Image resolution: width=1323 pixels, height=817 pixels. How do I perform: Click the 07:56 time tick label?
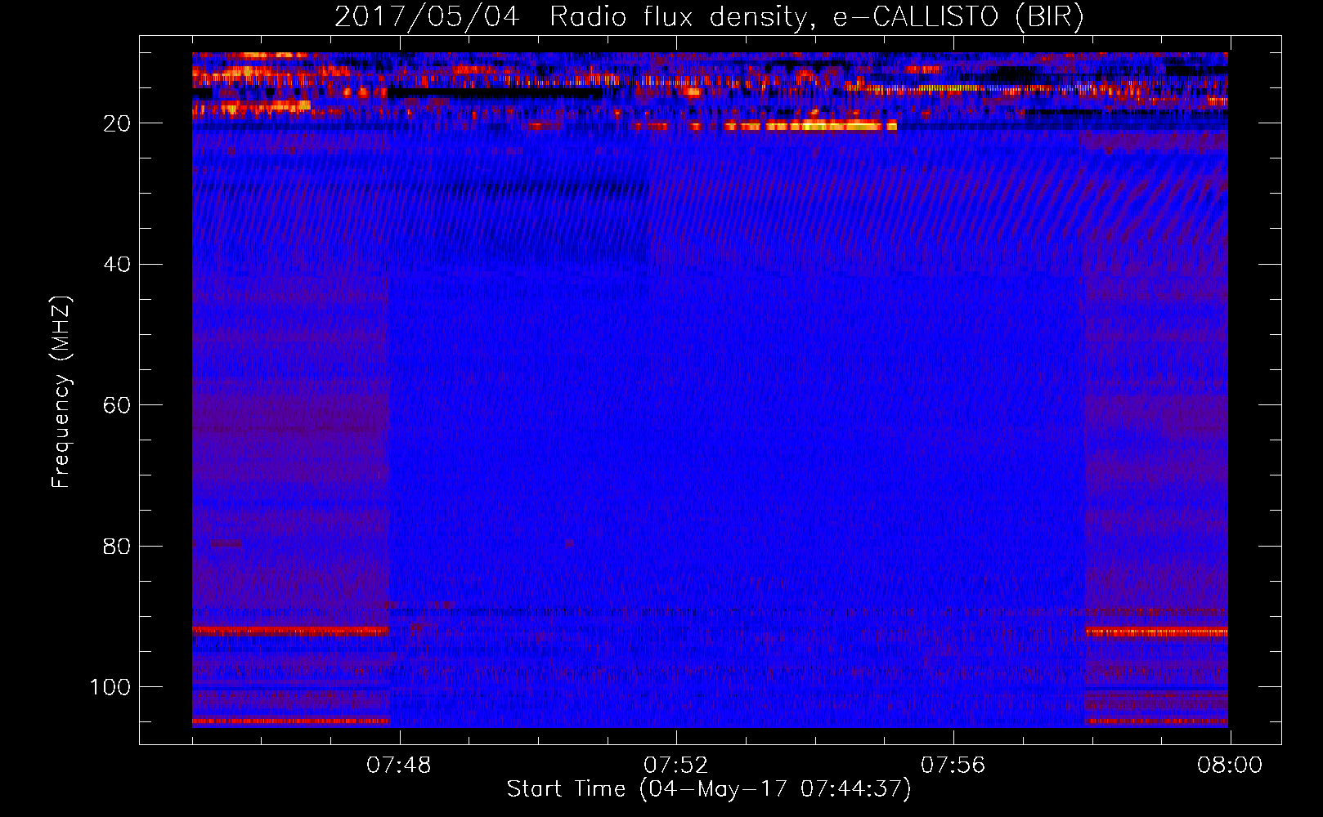coord(953,766)
